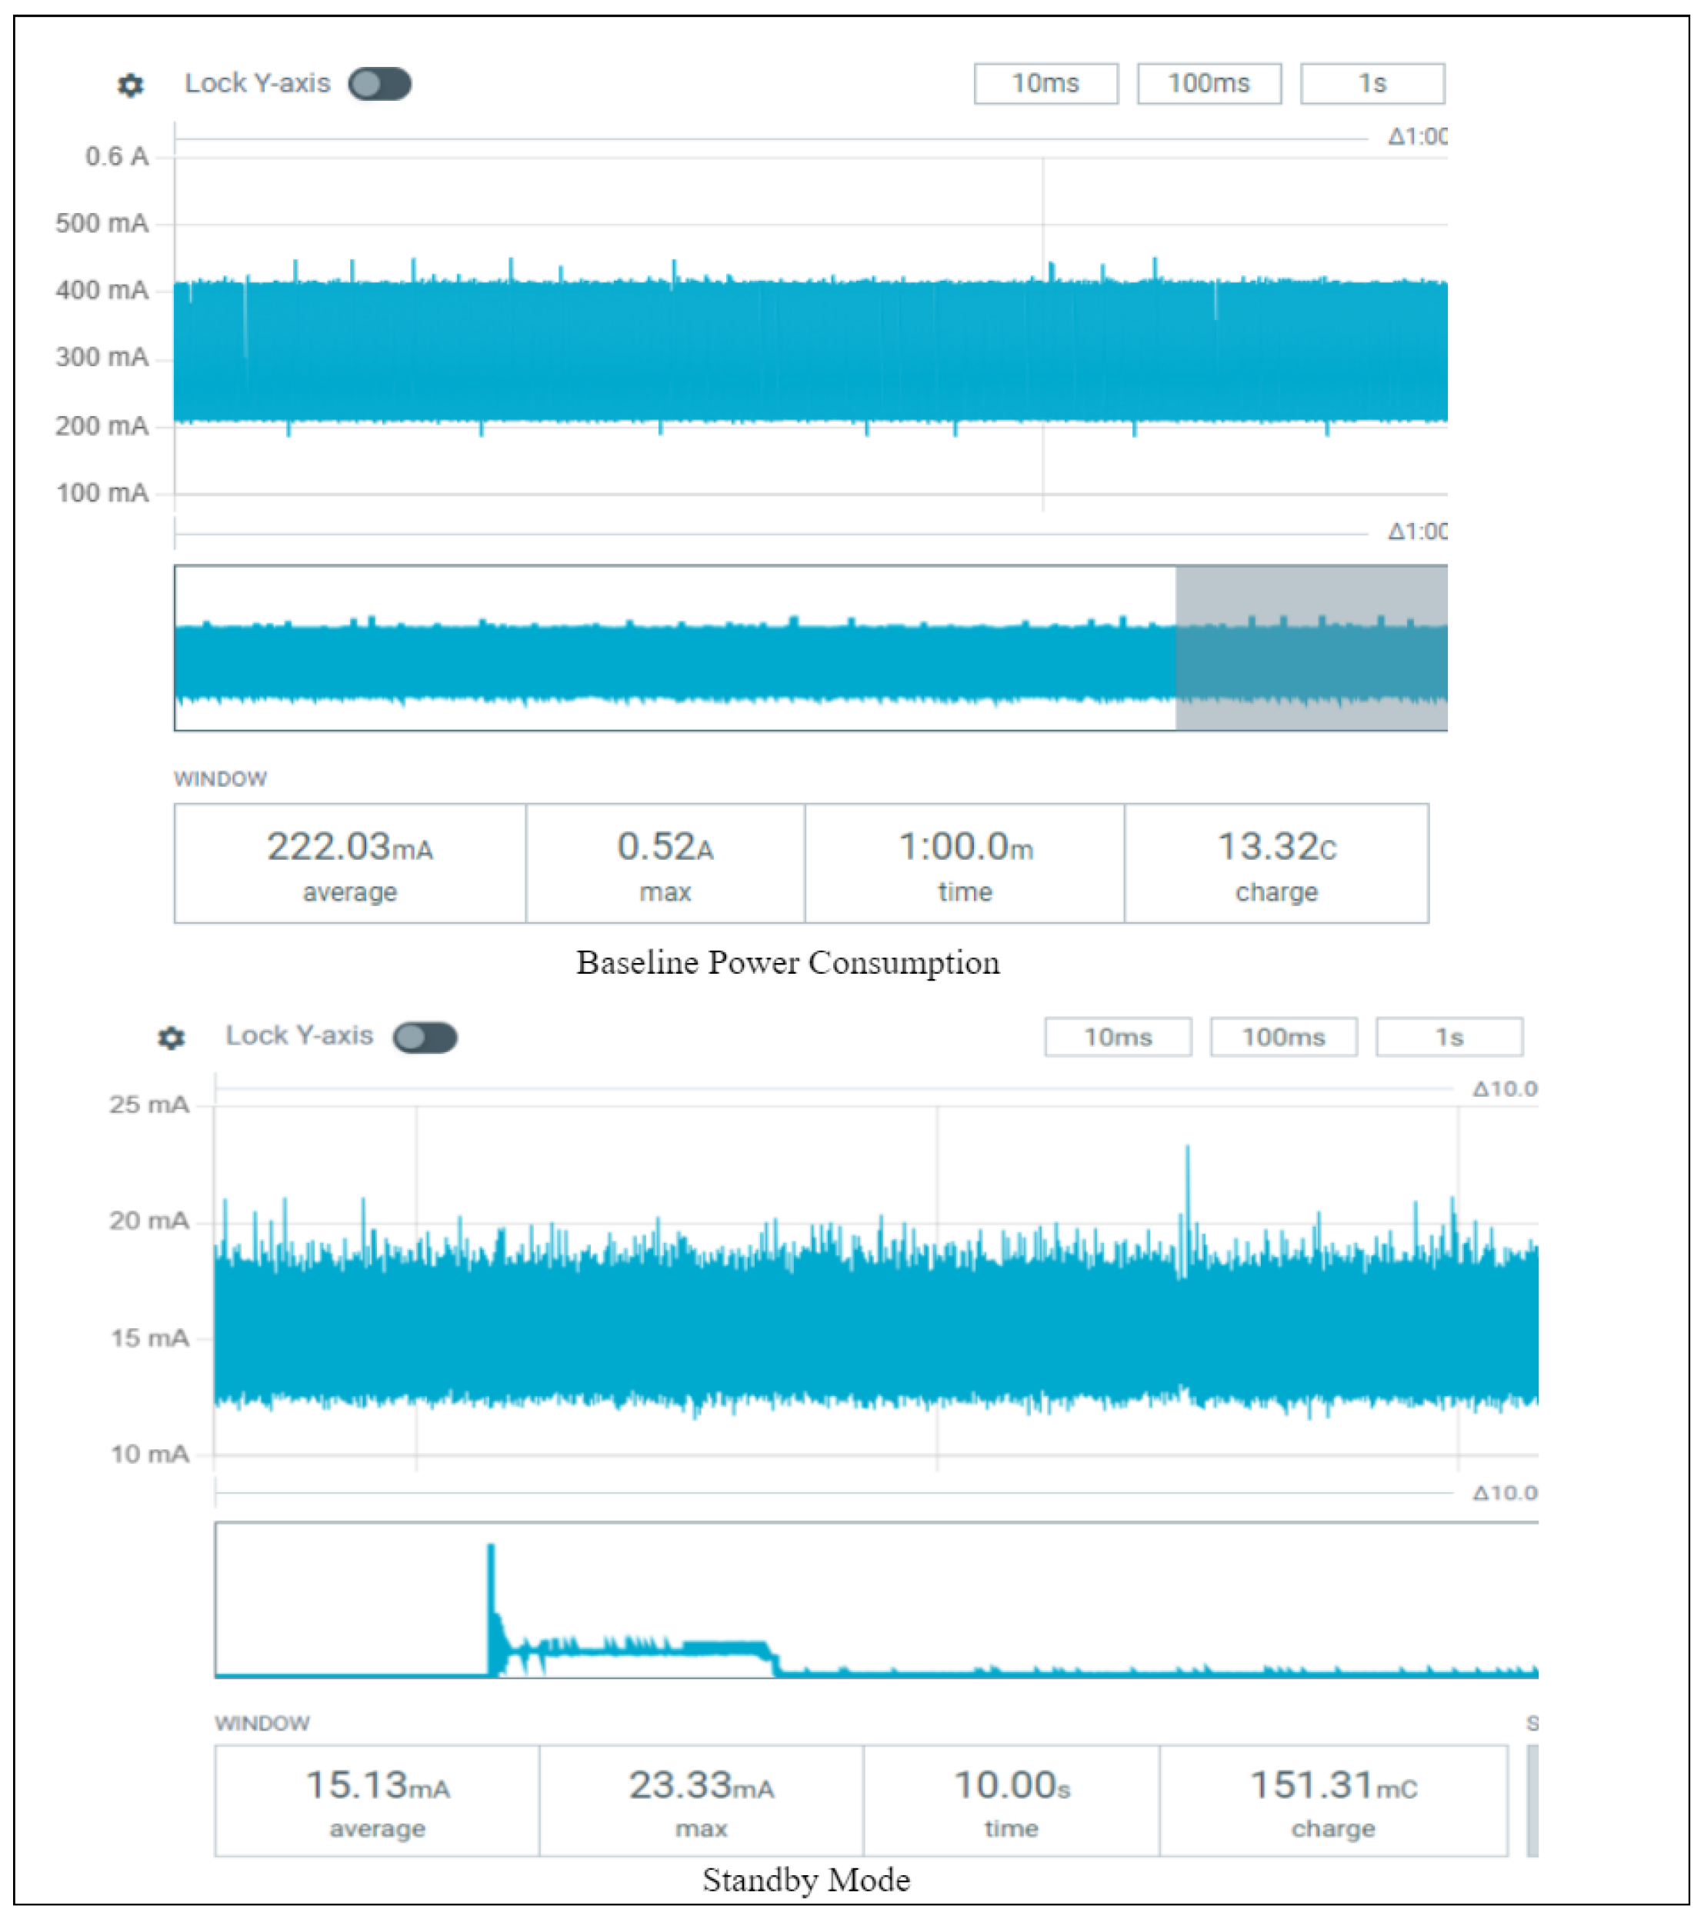1704x1919 pixels.
Task: Click 222.03mA average box
Action: (x=349, y=863)
